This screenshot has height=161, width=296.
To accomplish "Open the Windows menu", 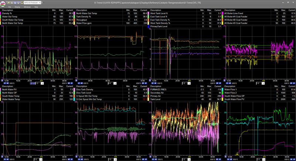I will pyautogui.click(x=27, y=7).
